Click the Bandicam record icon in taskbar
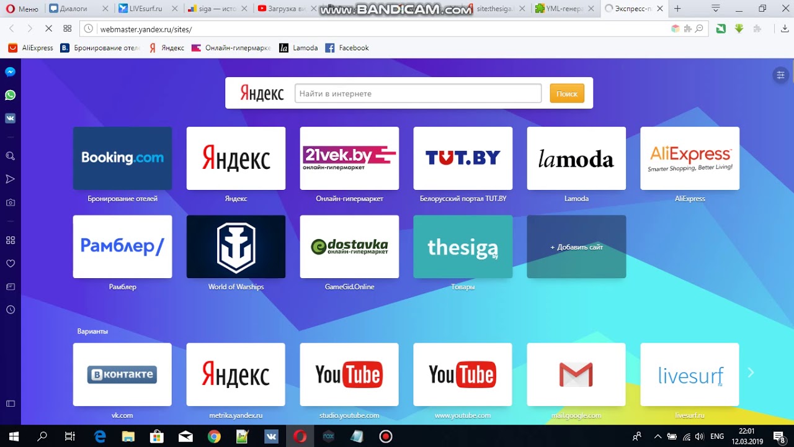This screenshot has height=447, width=794. click(x=386, y=436)
